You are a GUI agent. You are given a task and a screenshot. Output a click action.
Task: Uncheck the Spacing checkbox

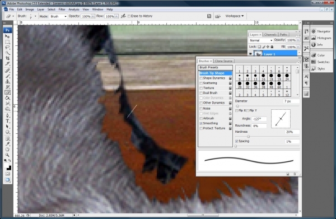click(x=236, y=141)
